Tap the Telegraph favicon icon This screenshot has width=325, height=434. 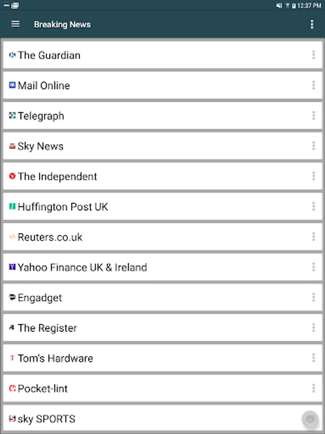coord(13,116)
